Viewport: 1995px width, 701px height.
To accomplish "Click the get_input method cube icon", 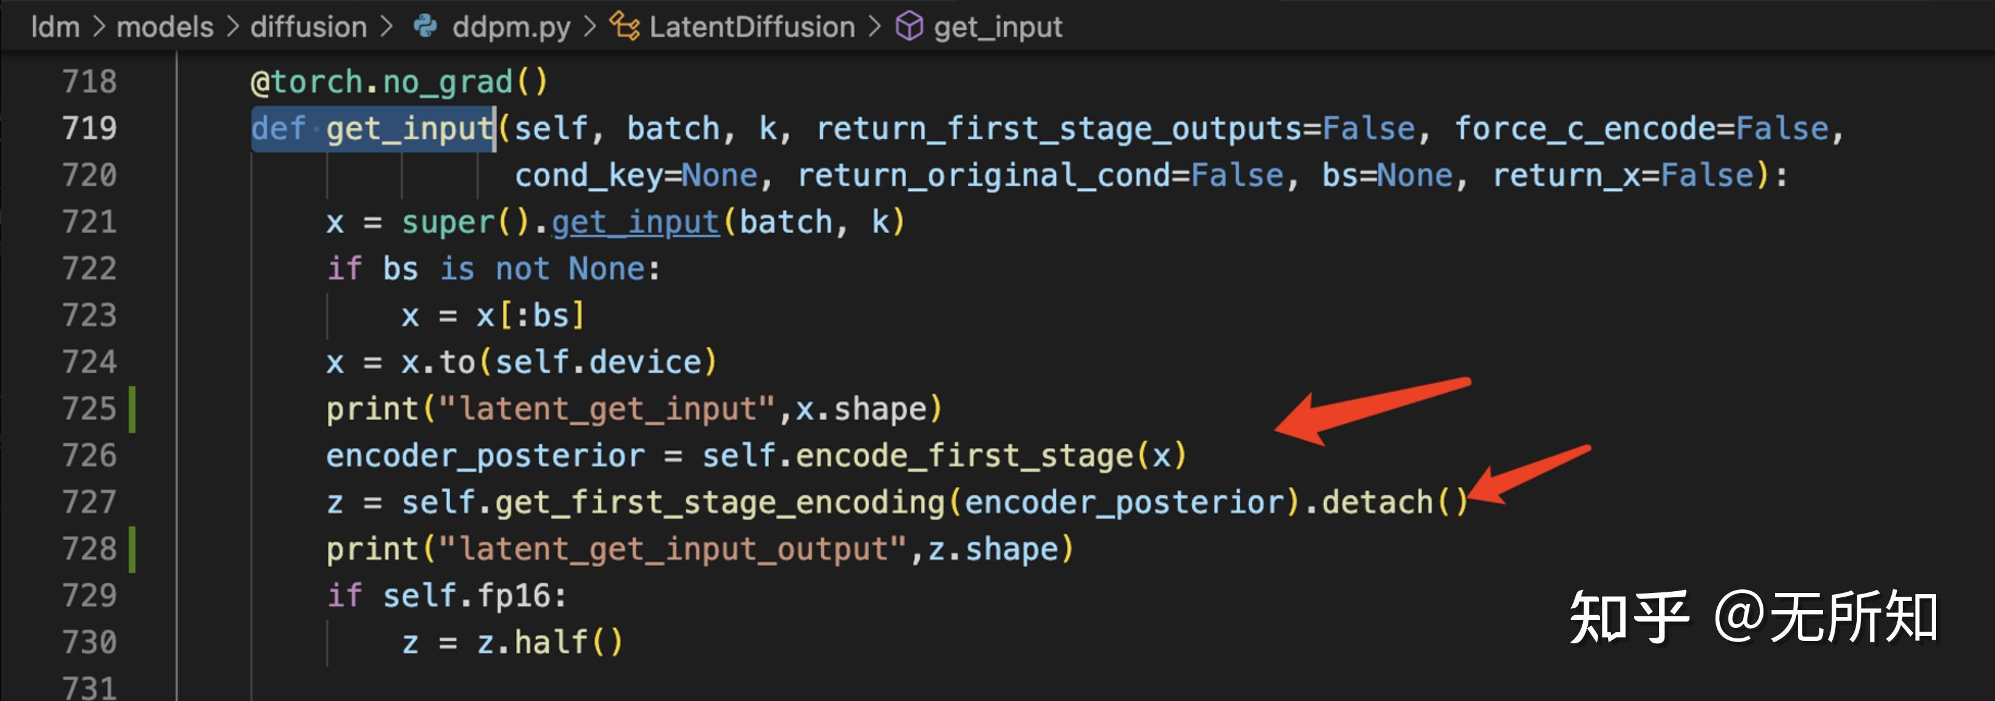I will point(908,27).
